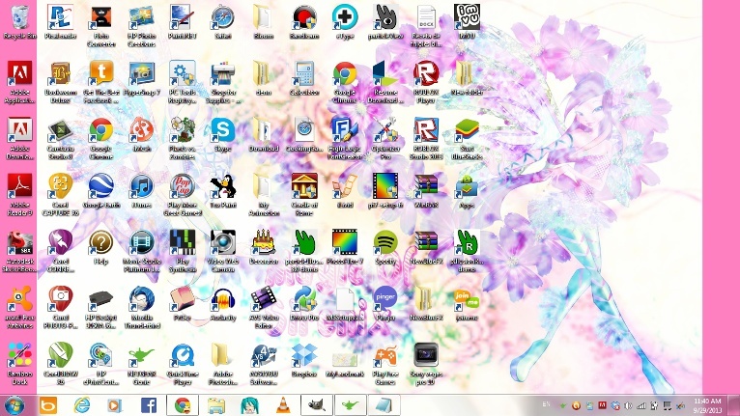740x416 pixels.
Task: Launch Internet Explorer from the taskbar
Action: click(82, 405)
